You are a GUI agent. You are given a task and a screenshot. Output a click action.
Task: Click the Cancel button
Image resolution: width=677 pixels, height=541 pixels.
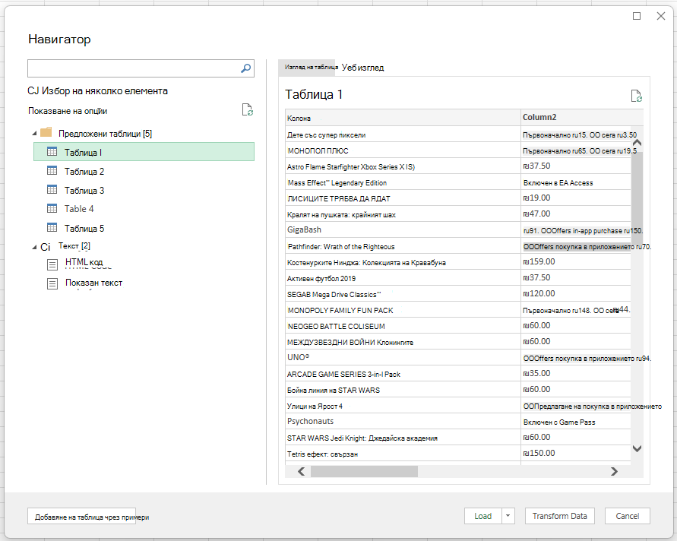coord(628,516)
